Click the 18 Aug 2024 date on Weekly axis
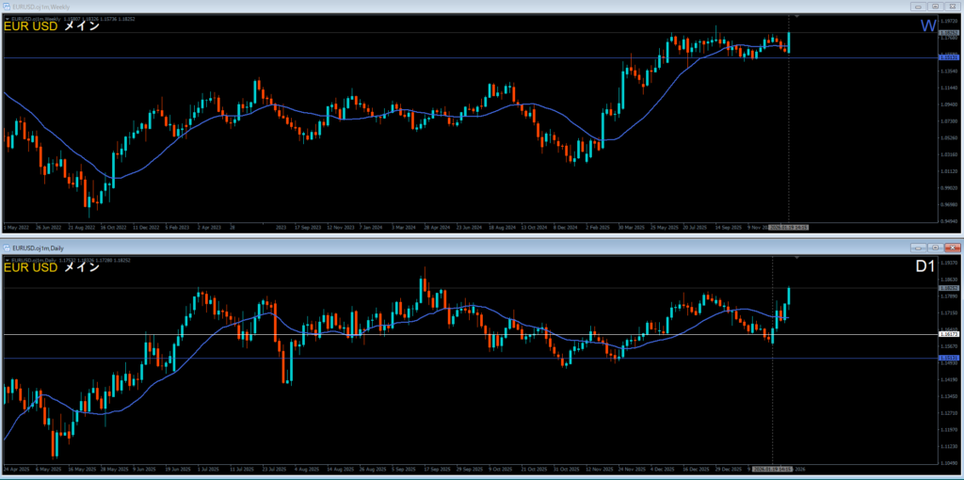The width and height of the screenshot is (964, 480). (502, 227)
